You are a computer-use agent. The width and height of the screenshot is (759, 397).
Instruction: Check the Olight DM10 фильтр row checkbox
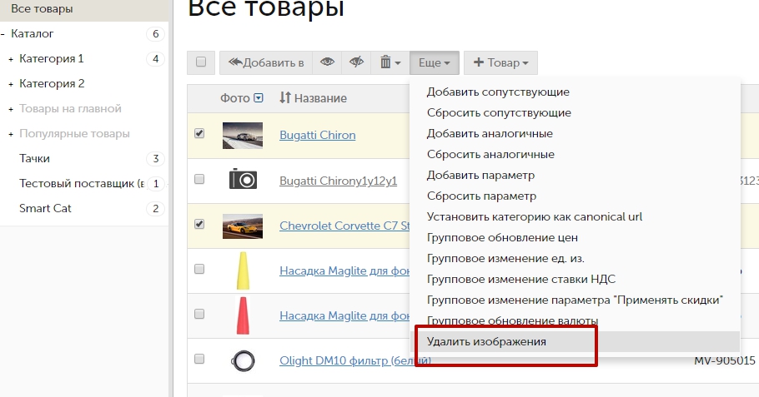pyautogui.click(x=199, y=359)
